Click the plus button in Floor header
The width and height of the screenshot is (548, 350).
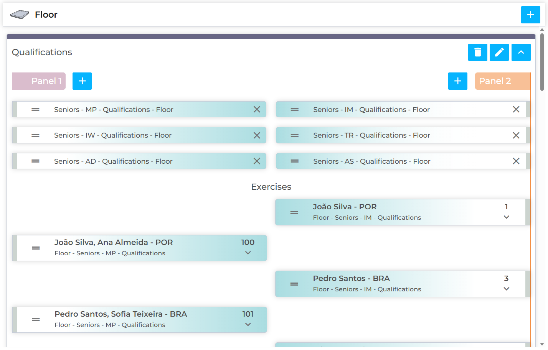[530, 15]
